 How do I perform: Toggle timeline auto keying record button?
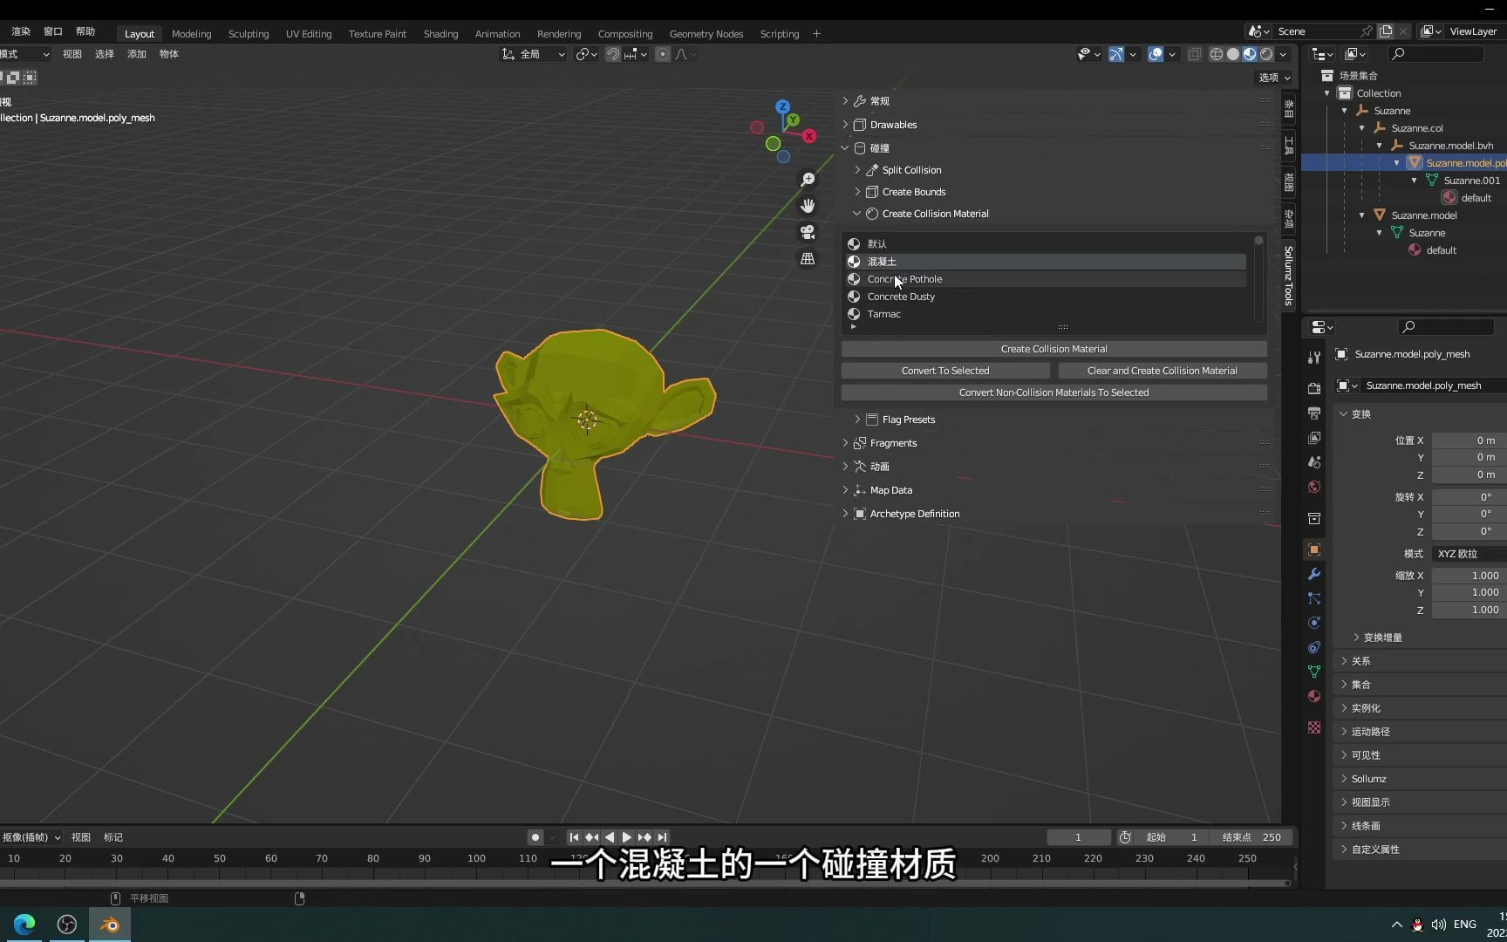[x=535, y=837]
